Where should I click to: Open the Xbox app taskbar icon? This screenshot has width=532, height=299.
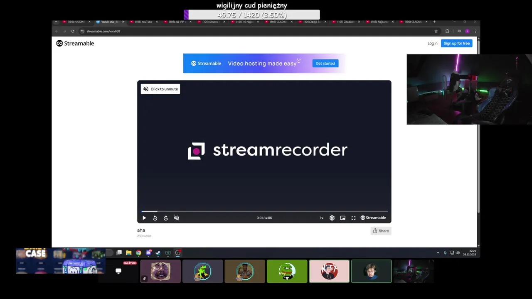168,252
